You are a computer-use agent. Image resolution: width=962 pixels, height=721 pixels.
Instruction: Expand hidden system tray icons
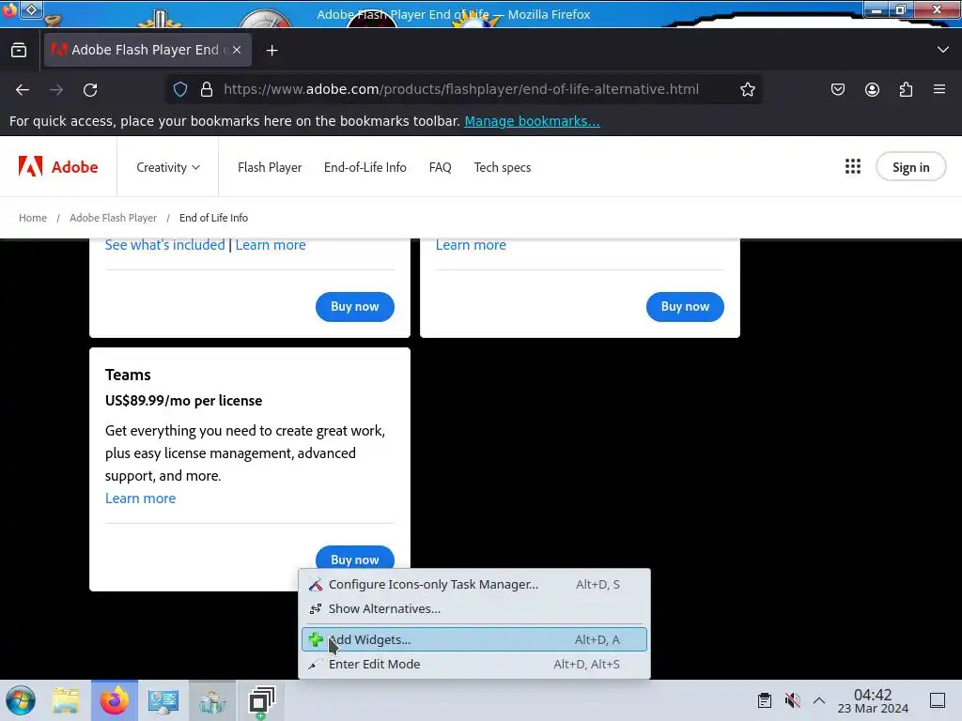click(819, 700)
